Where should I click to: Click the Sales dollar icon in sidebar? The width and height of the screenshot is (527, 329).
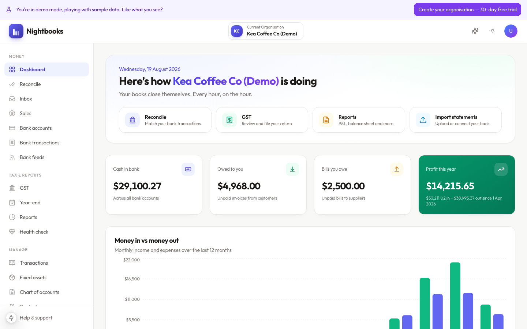12,113
